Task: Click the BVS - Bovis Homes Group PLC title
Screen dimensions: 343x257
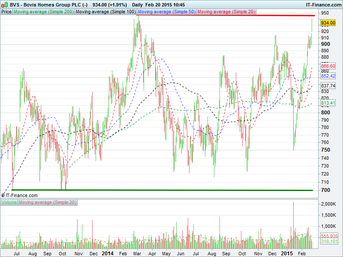Action: (48, 4)
